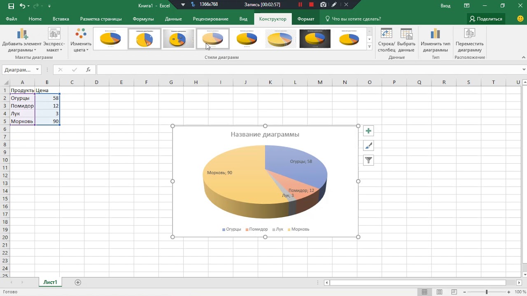
Task: Select column header D
Action: tap(97, 82)
